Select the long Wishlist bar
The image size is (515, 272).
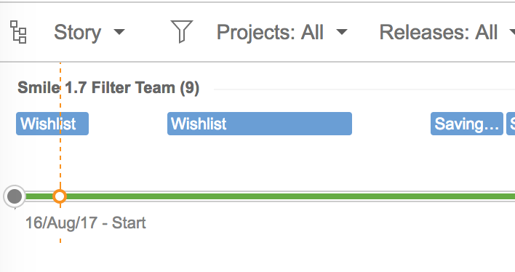tap(260, 124)
